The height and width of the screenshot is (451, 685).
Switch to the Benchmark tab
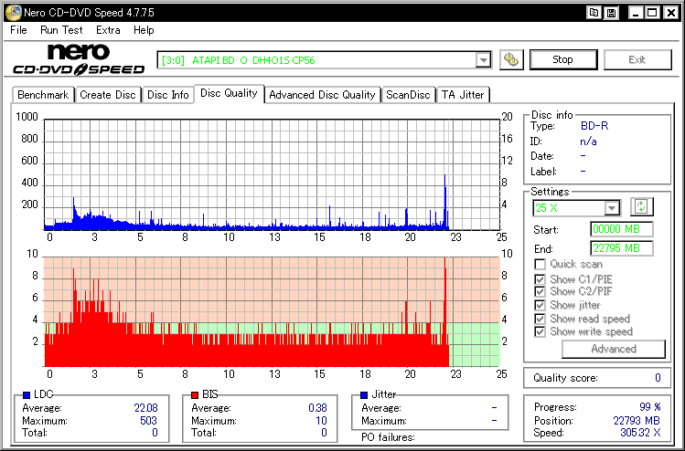43,95
